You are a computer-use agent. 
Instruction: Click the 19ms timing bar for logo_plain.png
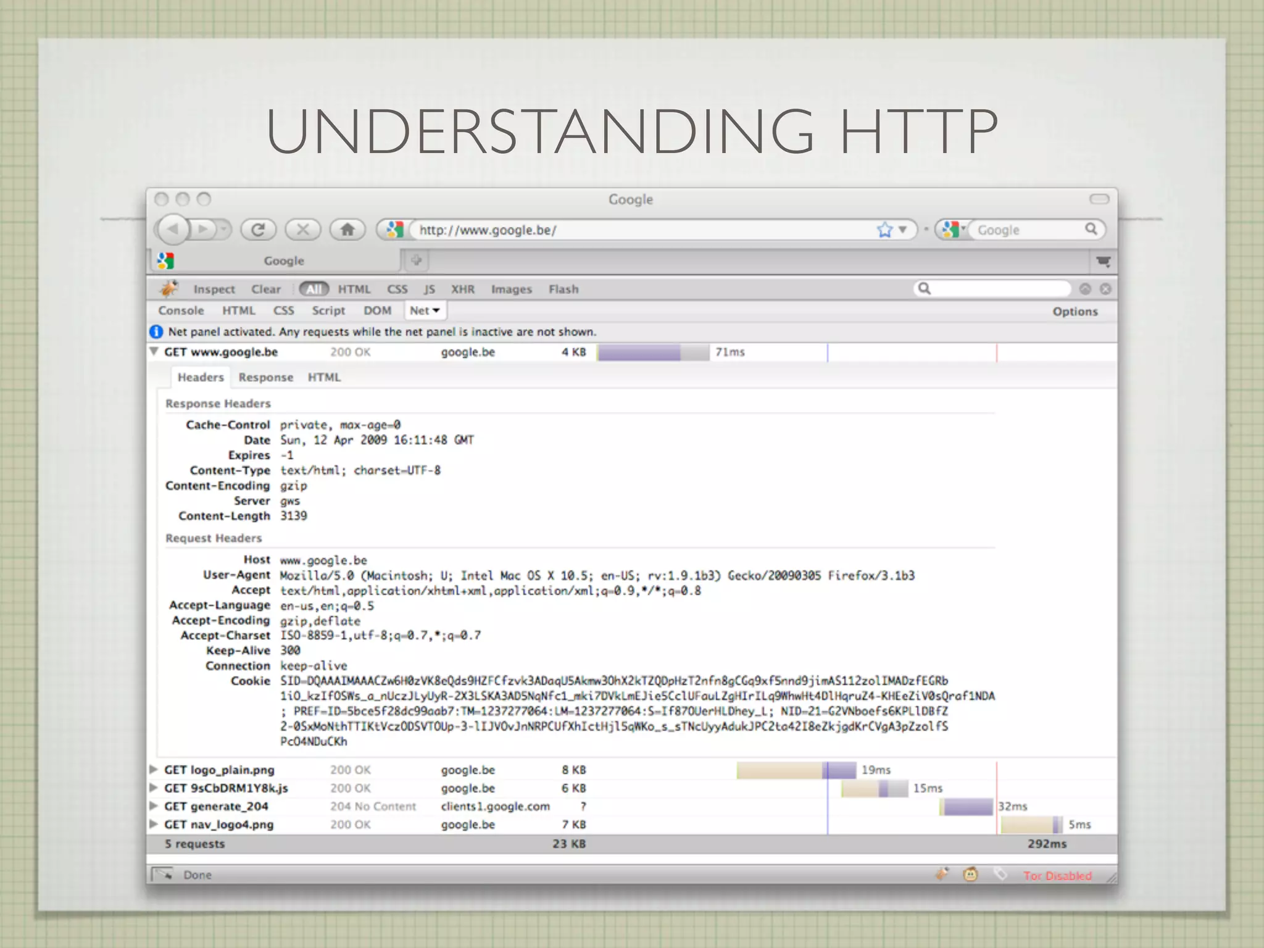796,770
